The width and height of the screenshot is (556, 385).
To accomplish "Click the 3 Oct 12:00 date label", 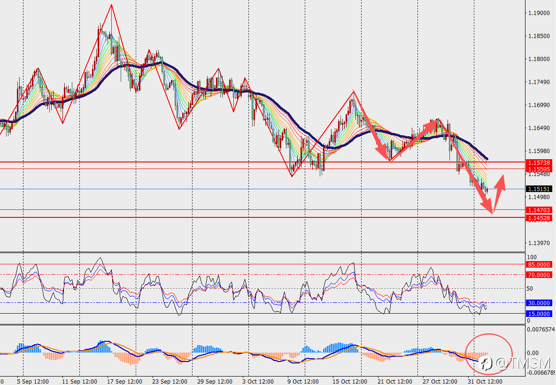I will (x=258, y=381).
